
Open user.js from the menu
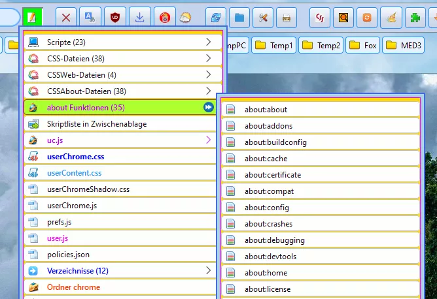120,238
